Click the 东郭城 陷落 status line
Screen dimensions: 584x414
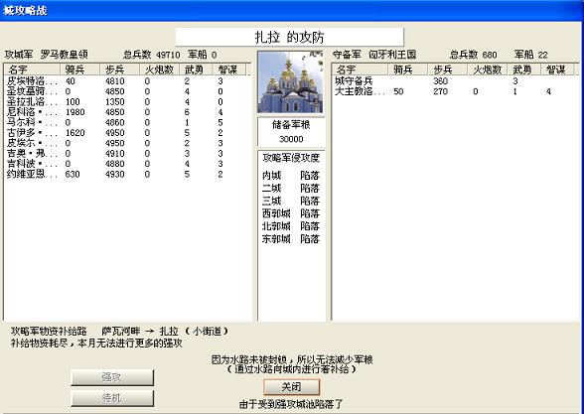[291, 238]
